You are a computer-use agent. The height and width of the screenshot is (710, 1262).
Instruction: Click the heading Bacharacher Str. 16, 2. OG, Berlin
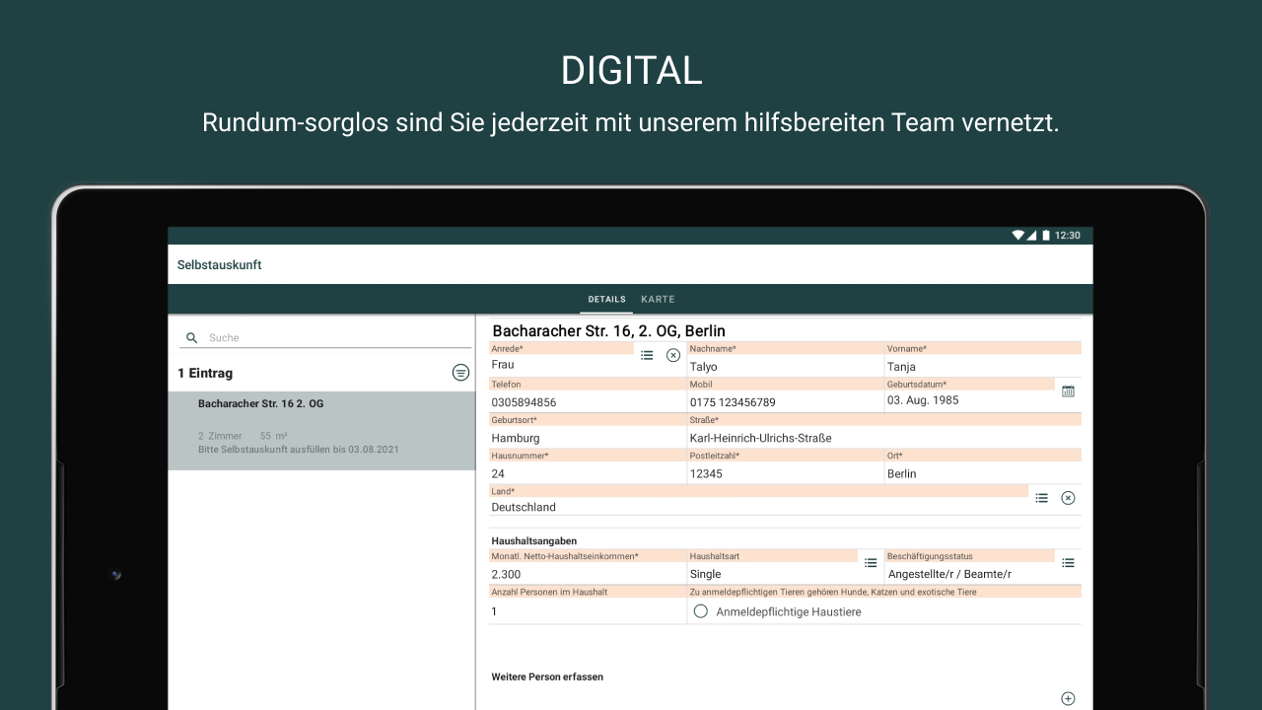(x=609, y=330)
